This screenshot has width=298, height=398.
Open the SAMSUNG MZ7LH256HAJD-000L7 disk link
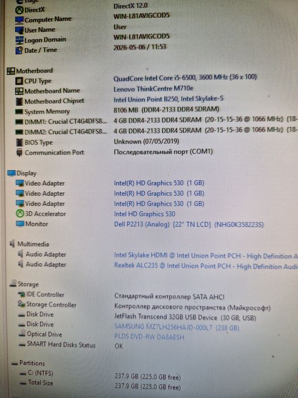click(177, 327)
